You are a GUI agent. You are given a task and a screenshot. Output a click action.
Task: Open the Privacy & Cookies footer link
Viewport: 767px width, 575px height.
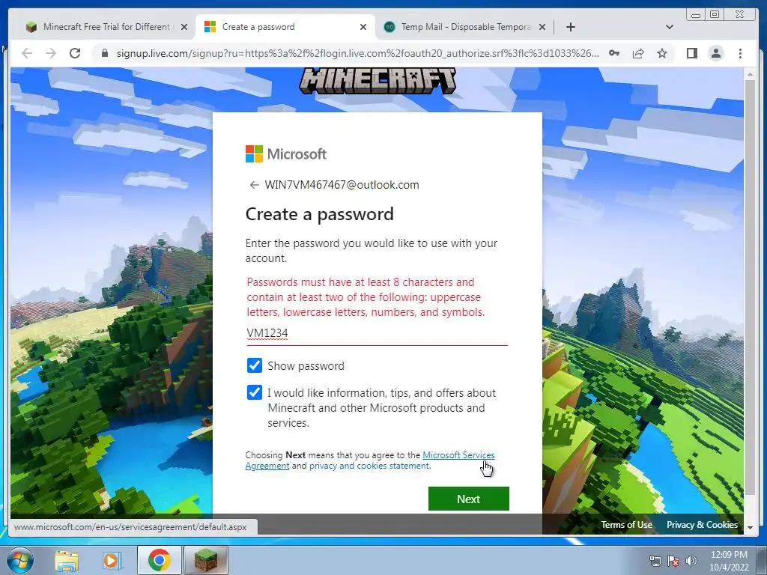coord(702,525)
